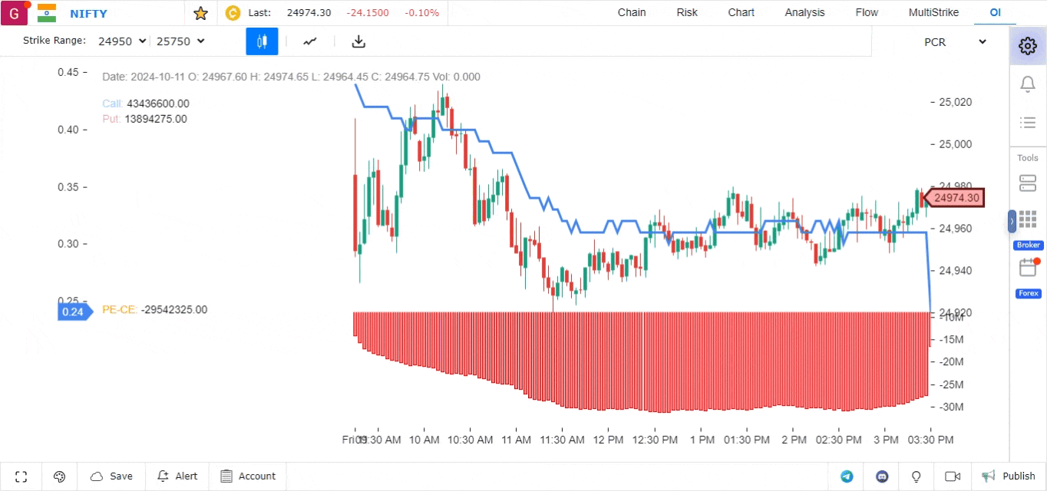Expand the 24950 strike range dropdown
The width and height of the screenshot is (1047, 491).
[x=121, y=41]
